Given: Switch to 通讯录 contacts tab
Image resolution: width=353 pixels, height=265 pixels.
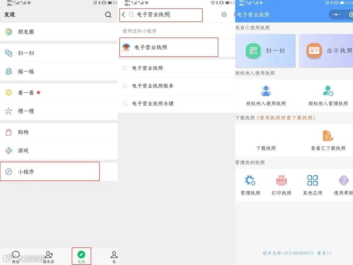Looking at the screenshot, I should click(x=48, y=257).
